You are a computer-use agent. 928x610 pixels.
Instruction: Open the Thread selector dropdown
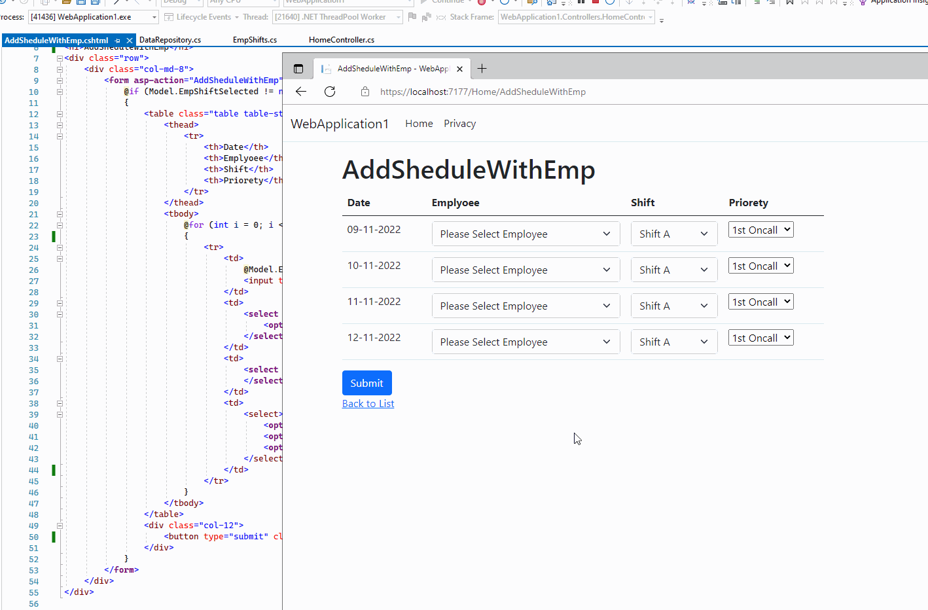click(338, 17)
